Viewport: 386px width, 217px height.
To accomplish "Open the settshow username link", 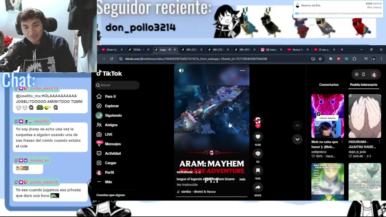I will pos(185,172).
